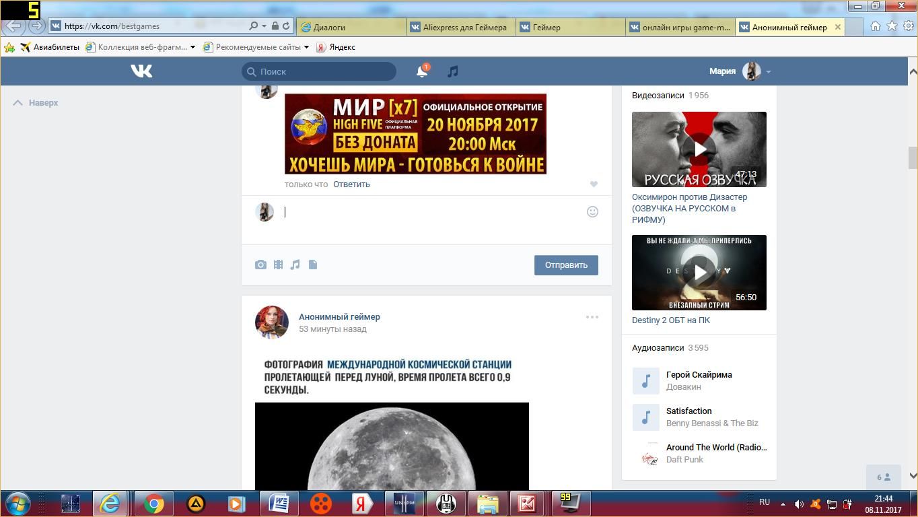Open the volume speaker tray icon

point(799,504)
